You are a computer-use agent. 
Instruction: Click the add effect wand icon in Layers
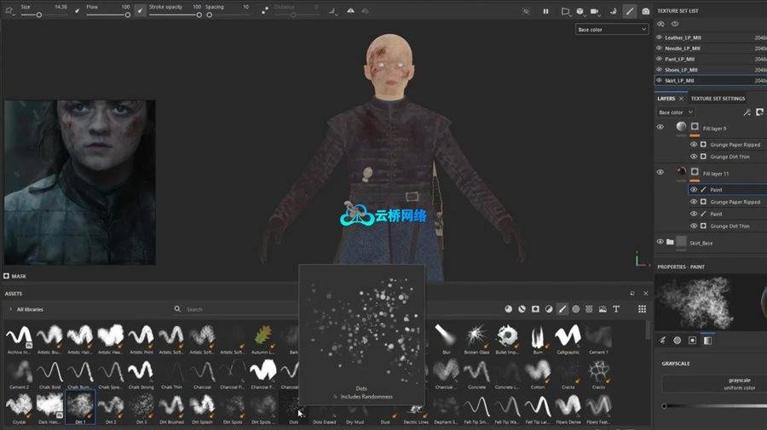[747, 112]
